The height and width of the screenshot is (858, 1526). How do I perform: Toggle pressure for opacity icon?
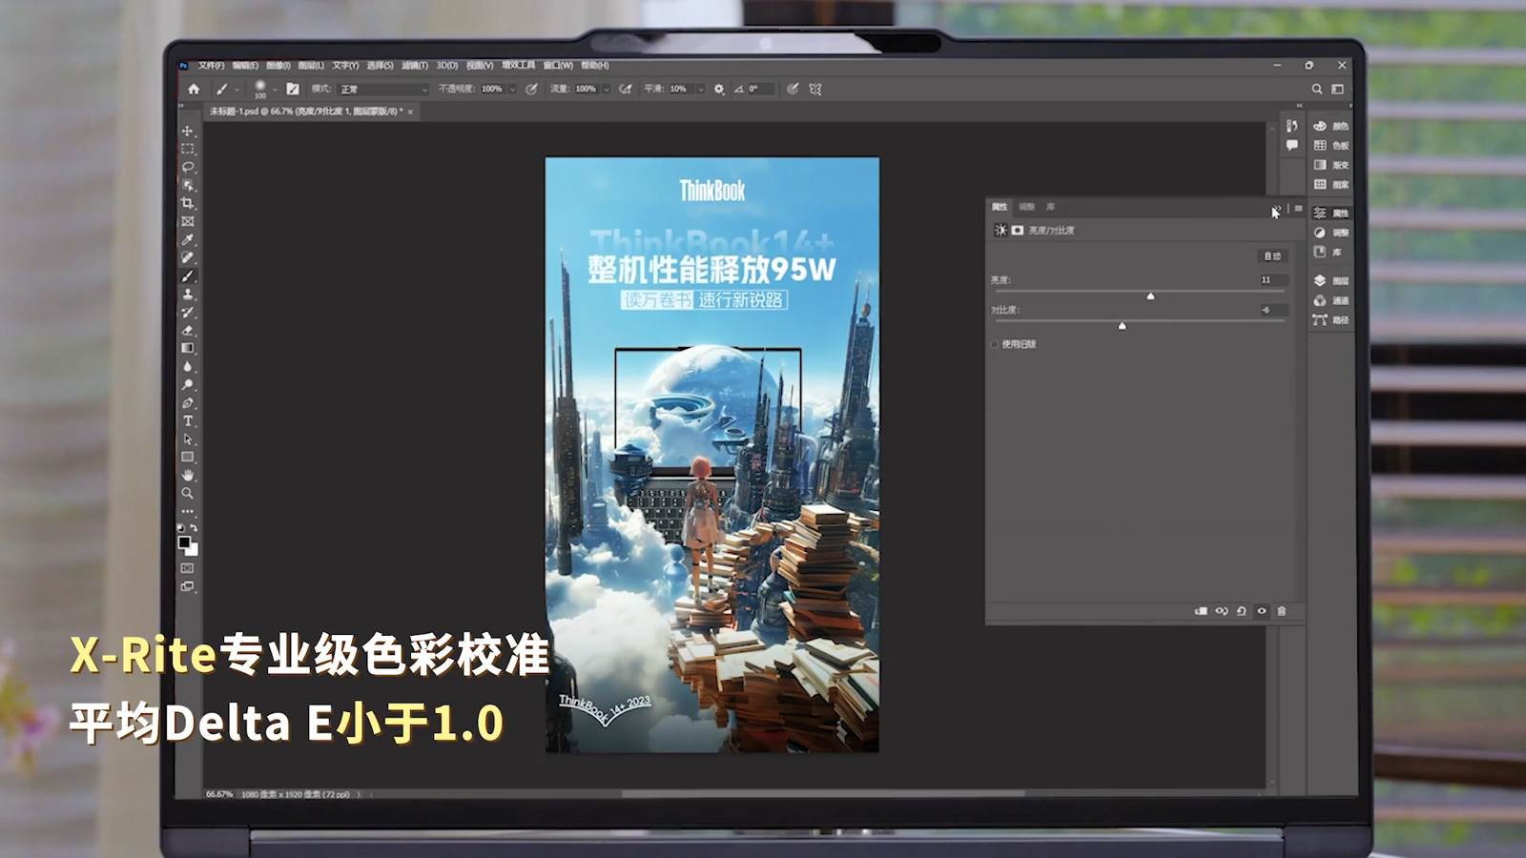pyautogui.click(x=531, y=89)
